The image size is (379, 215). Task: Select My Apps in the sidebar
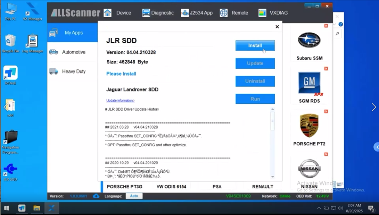coord(73,33)
